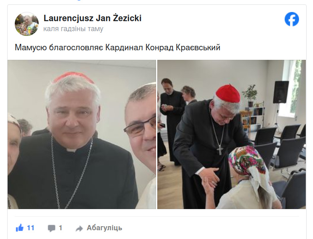Open the left selfie photo with cardinal

tap(82, 134)
